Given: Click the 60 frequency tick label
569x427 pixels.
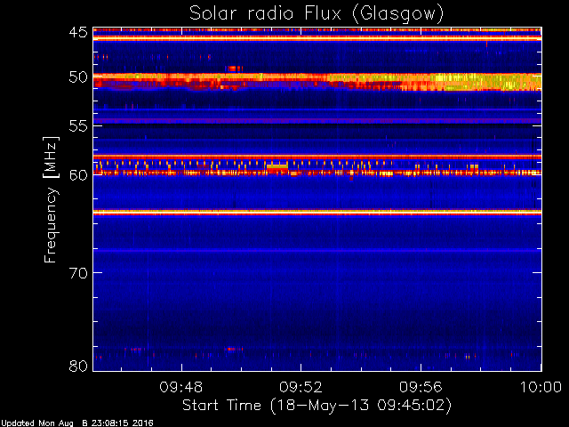Looking at the screenshot, I should tap(78, 175).
